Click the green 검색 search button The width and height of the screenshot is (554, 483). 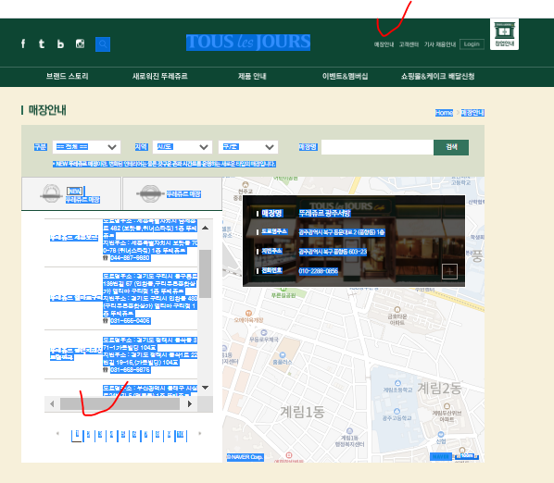[x=451, y=147]
